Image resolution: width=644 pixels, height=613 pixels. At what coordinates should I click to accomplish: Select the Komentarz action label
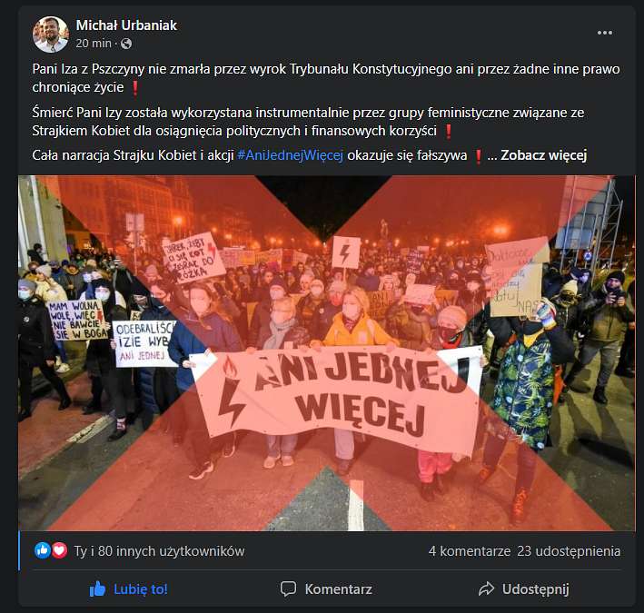coord(339,589)
